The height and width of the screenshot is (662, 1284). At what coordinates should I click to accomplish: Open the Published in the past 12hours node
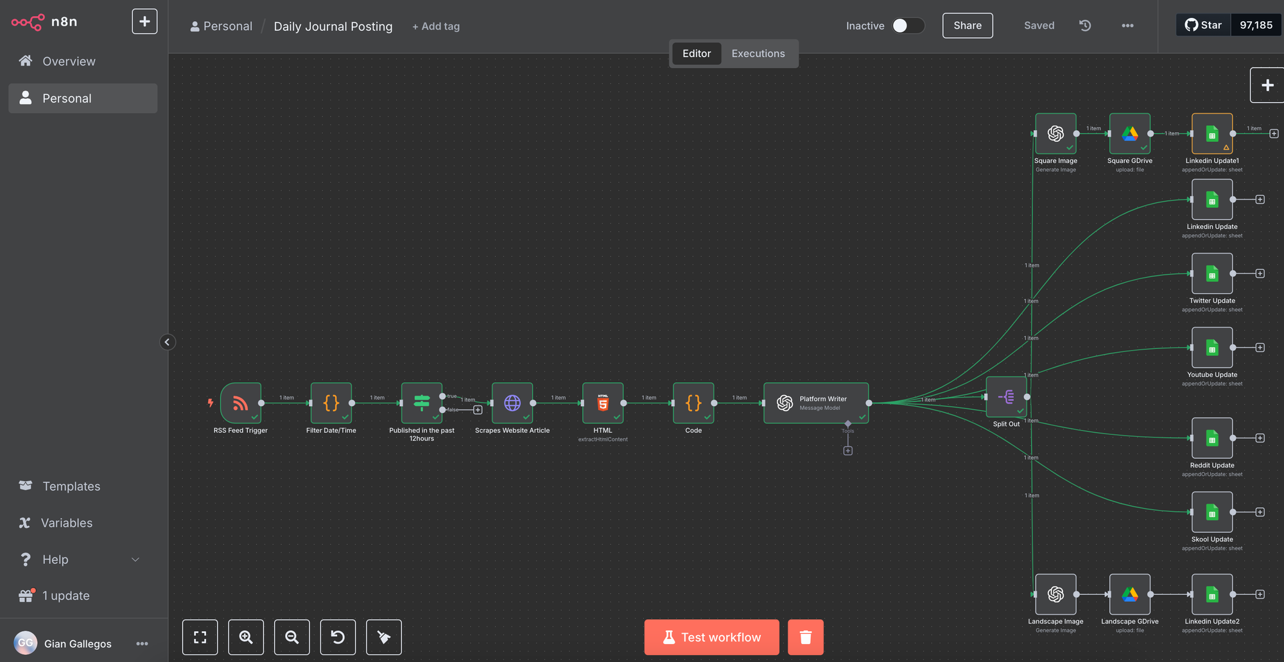pos(422,403)
